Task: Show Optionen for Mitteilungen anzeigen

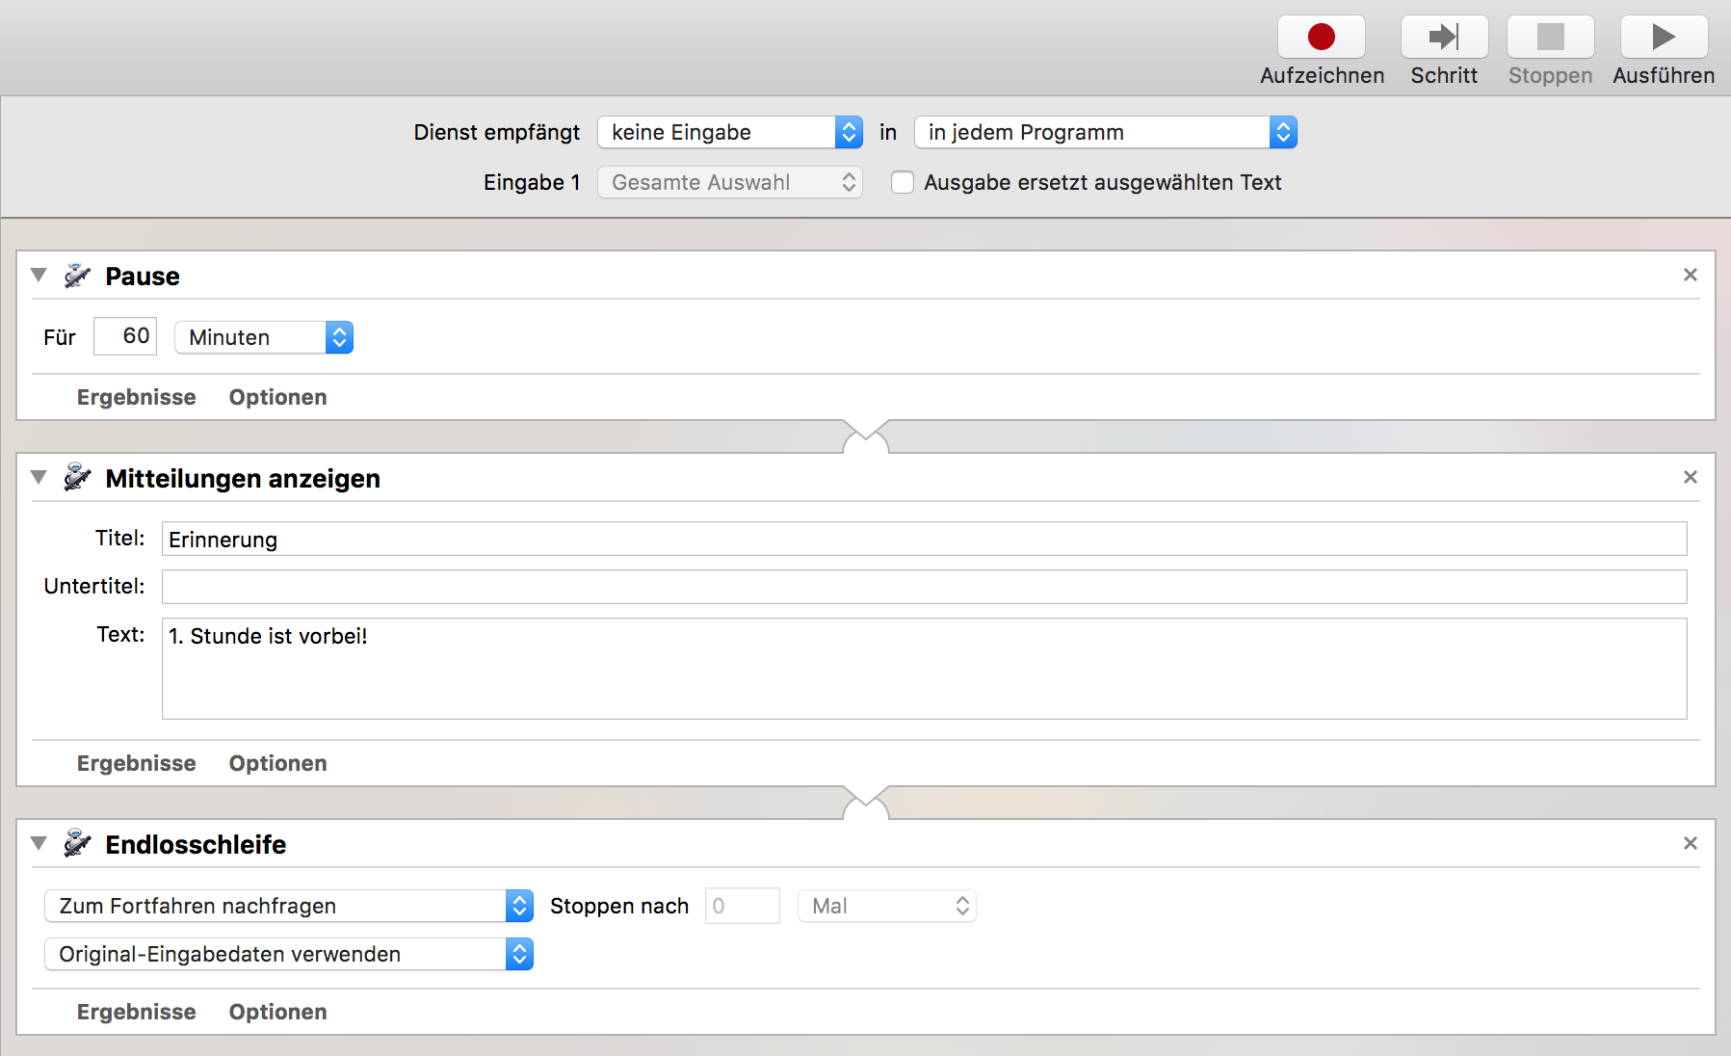Action: [x=278, y=763]
